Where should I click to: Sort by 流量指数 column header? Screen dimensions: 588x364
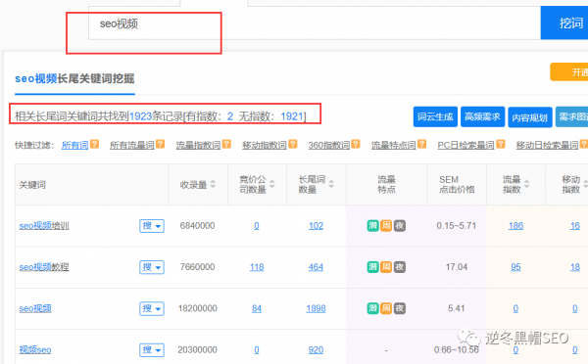pyautogui.click(x=515, y=184)
